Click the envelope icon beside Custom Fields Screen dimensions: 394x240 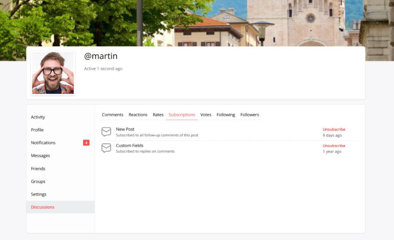pyautogui.click(x=106, y=148)
